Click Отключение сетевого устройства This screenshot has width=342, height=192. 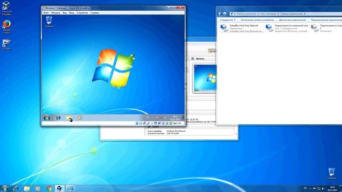[257, 20]
